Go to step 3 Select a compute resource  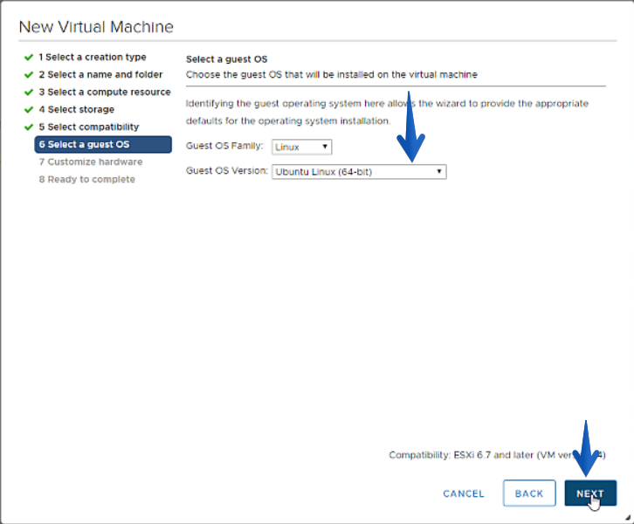pyautogui.click(x=105, y=92)
